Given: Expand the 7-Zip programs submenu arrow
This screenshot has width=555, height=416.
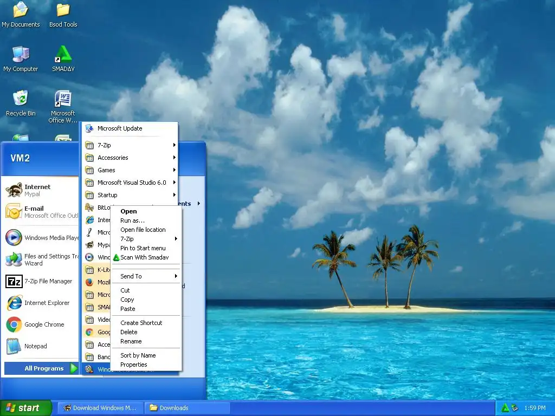Looking at the screenshot, I should pos(174,145).
